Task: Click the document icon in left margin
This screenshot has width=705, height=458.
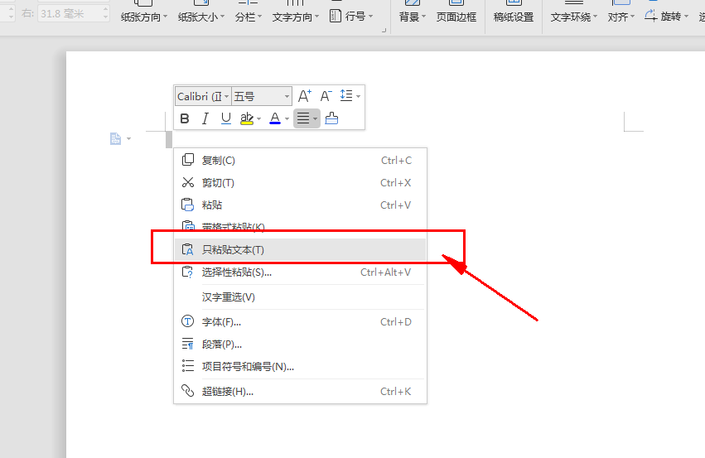Action: [x=115, y=138]
